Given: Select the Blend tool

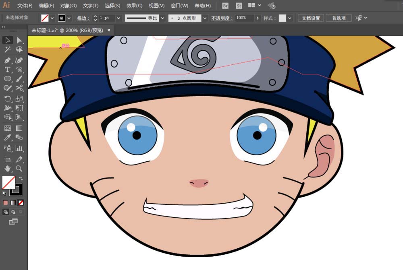Looking at the screenshot, I should (x=19, y=138).
